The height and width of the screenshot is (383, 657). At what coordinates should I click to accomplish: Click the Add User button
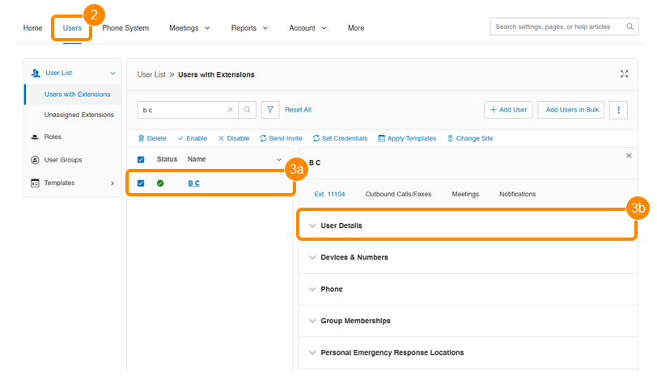tap(508, 110)
